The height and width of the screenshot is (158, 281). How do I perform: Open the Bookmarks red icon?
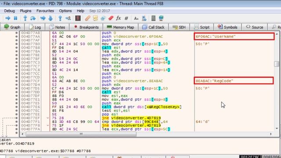(111, 18)
